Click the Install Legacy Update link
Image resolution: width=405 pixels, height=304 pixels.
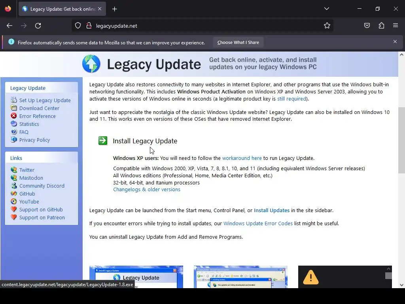coord(145,141)
